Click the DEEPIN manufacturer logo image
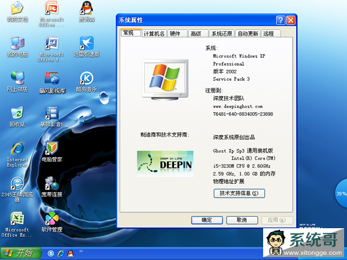The height and width of the screenshot is (260, 347). coord(165,164)
